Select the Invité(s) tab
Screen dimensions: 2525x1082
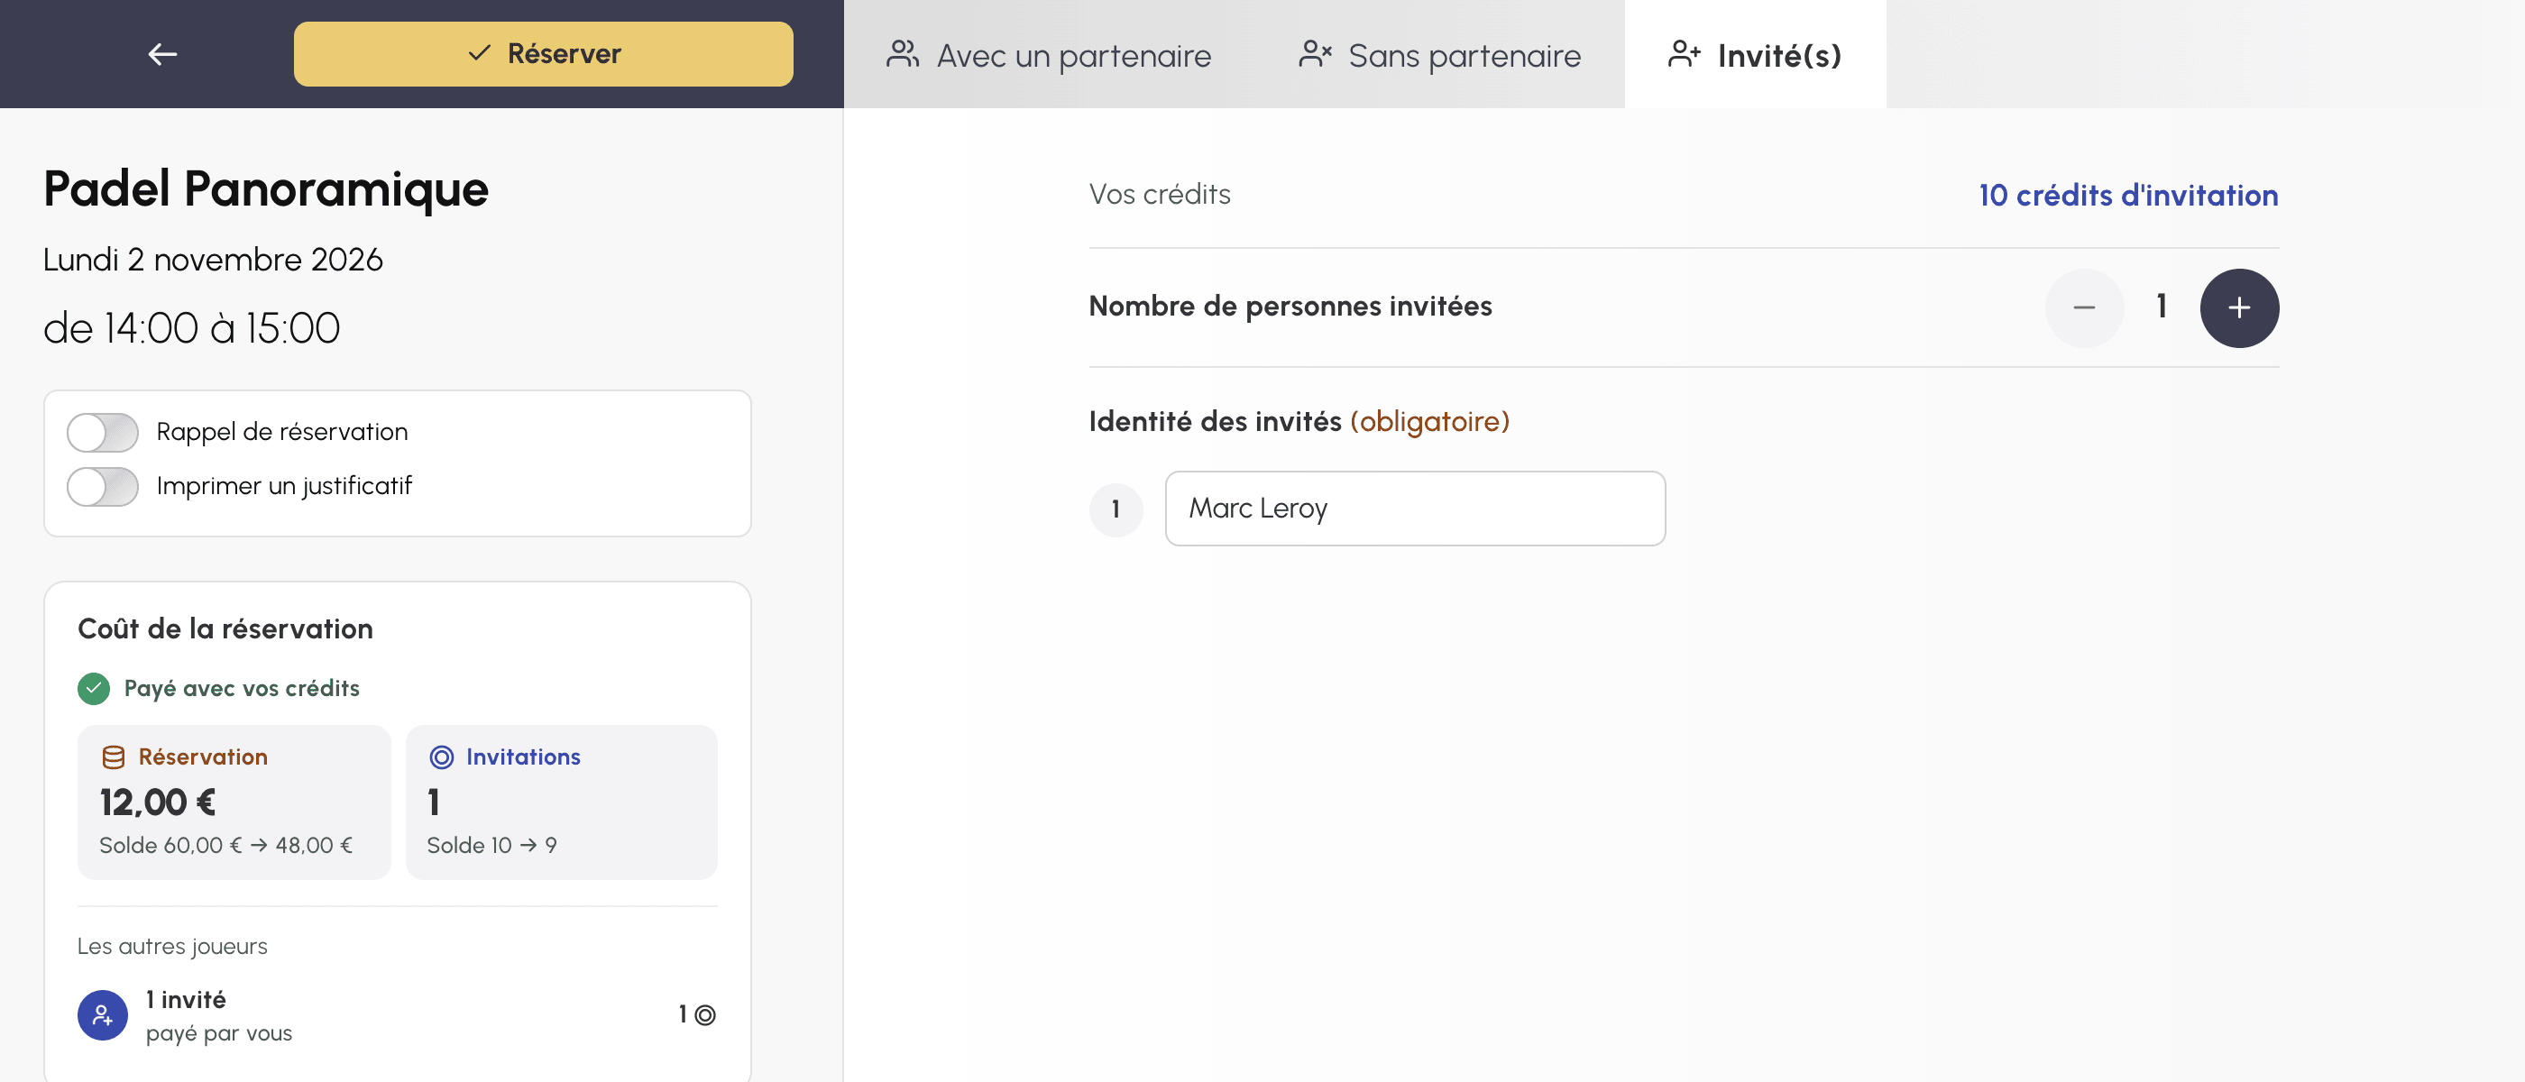1755,55
